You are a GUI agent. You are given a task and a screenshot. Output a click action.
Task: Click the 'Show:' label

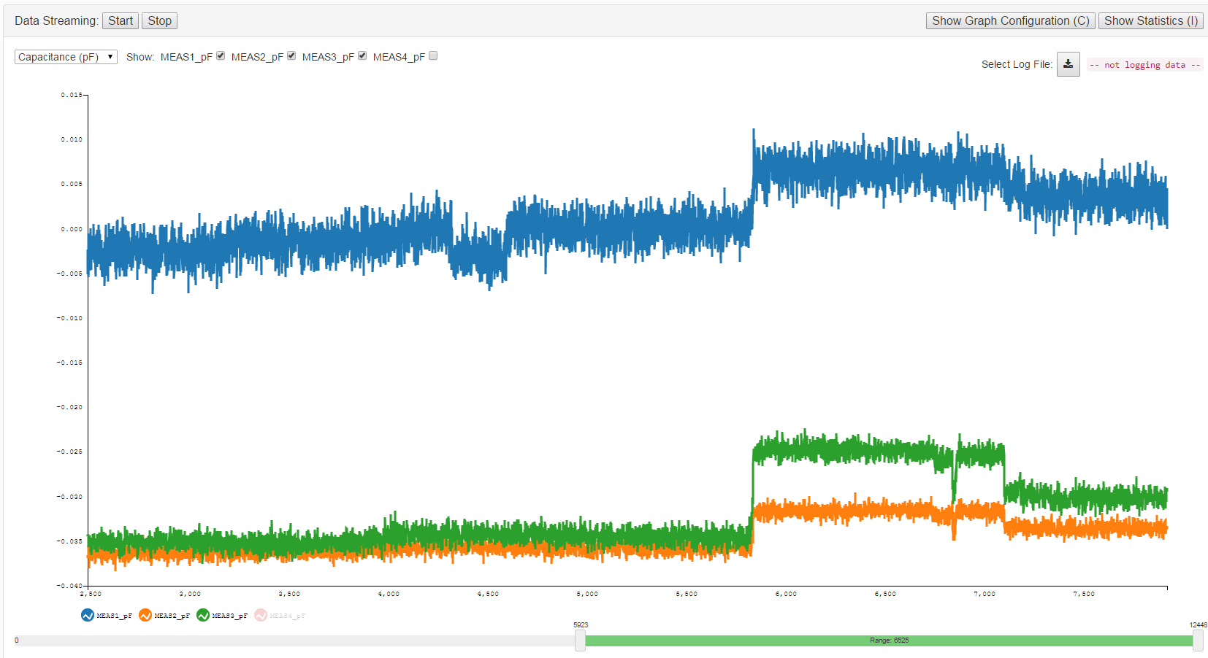coord(140,57)
